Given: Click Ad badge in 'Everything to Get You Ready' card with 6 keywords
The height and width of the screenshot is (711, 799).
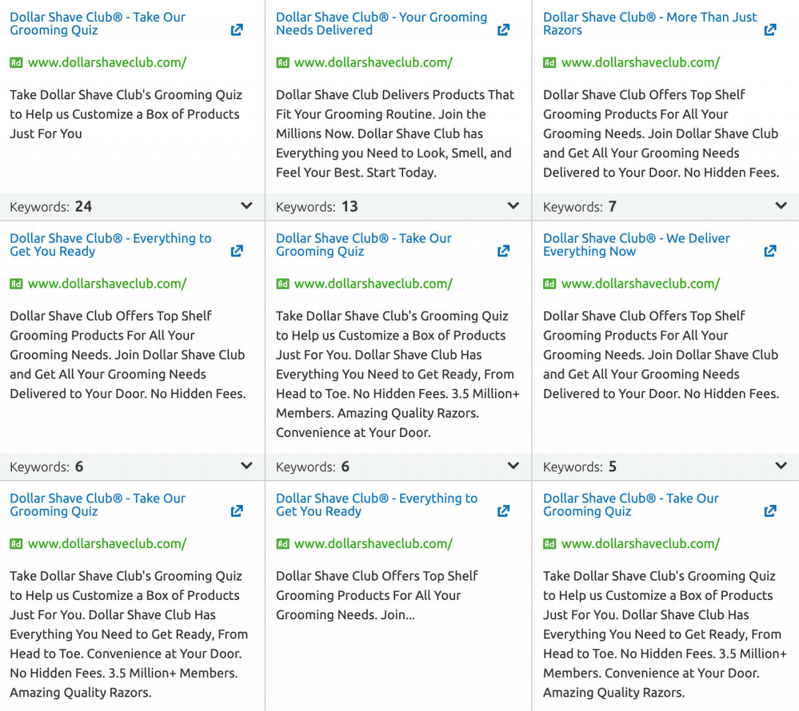Looking at the screenshot, I should coord(16,283).
